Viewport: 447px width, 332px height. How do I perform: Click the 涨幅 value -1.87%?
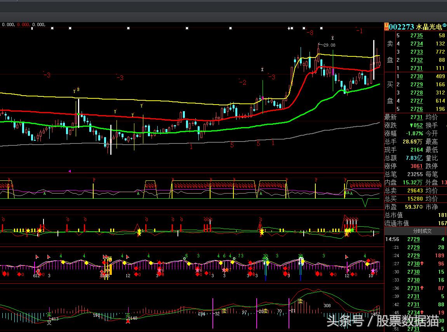click(414, 134)
